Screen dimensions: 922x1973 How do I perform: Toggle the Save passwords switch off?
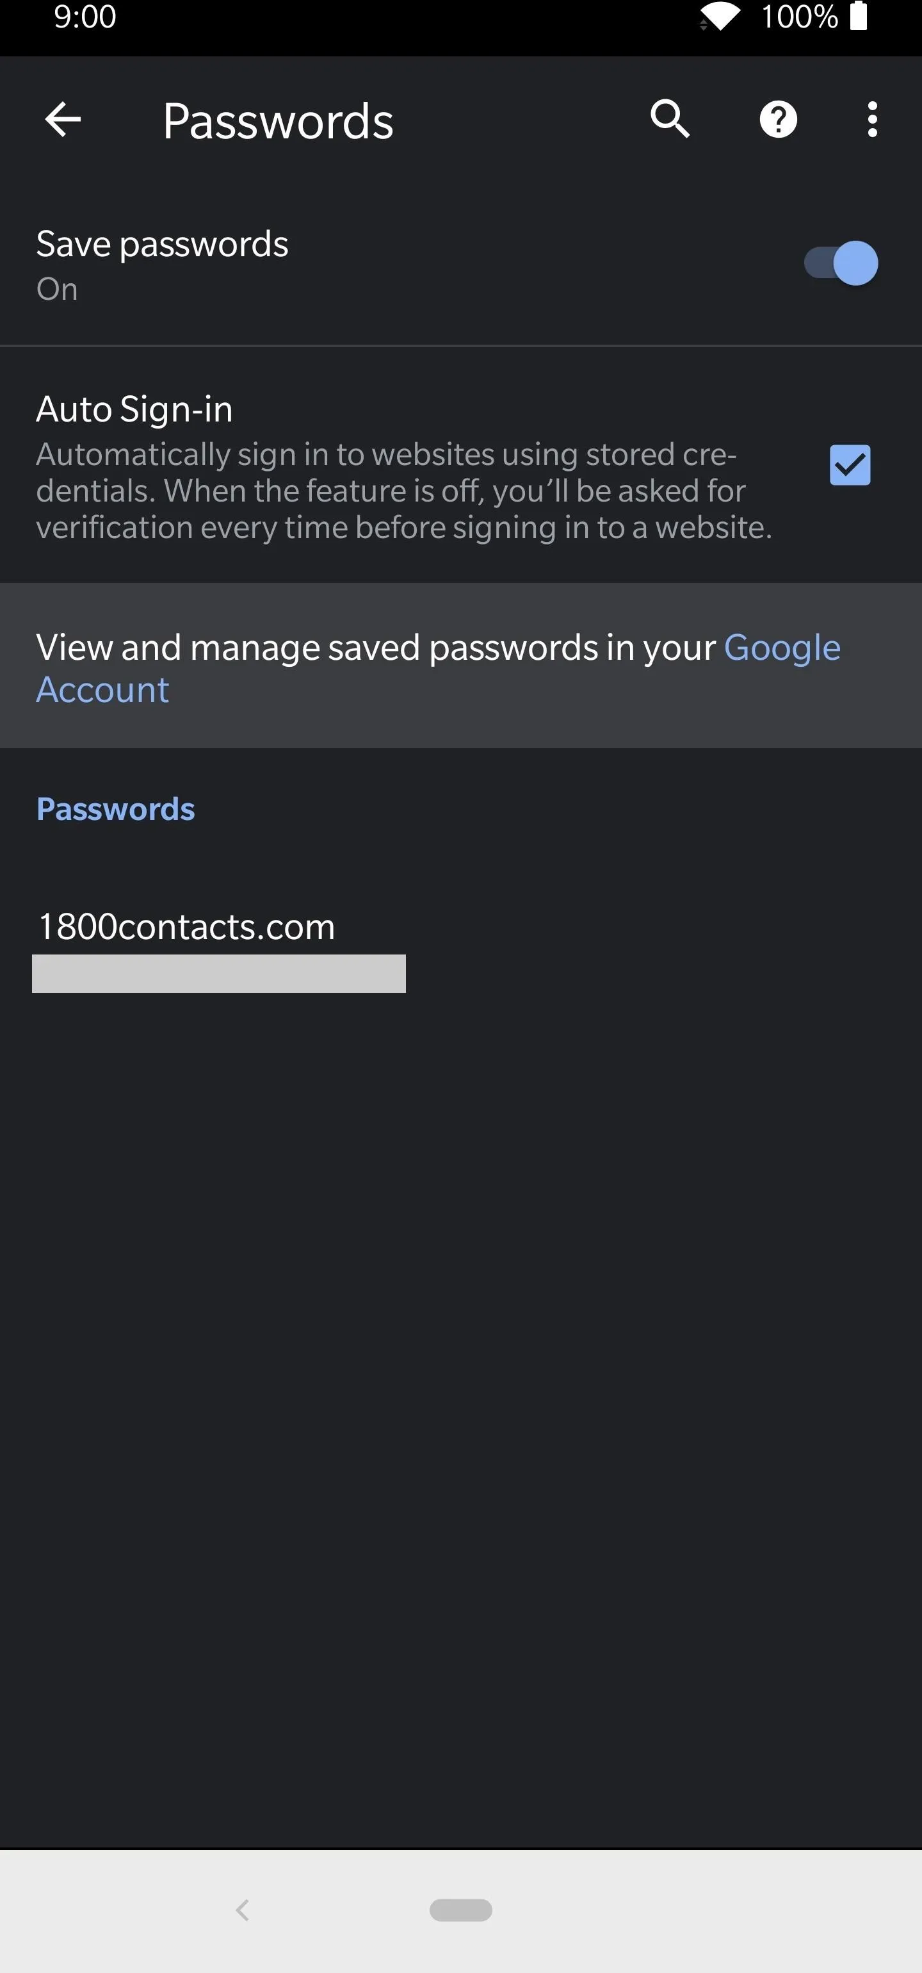pyautogui.click(x=841, y=263)
